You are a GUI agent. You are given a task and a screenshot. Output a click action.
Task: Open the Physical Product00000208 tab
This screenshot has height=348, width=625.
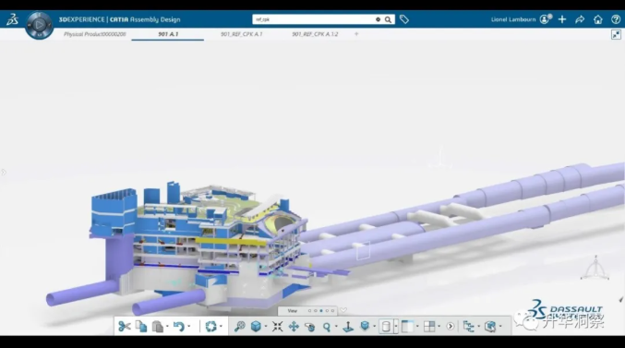point(95,34)
